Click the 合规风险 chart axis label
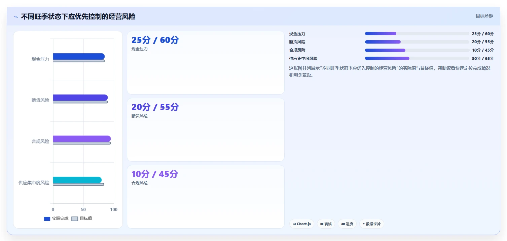 pos(40,141)
